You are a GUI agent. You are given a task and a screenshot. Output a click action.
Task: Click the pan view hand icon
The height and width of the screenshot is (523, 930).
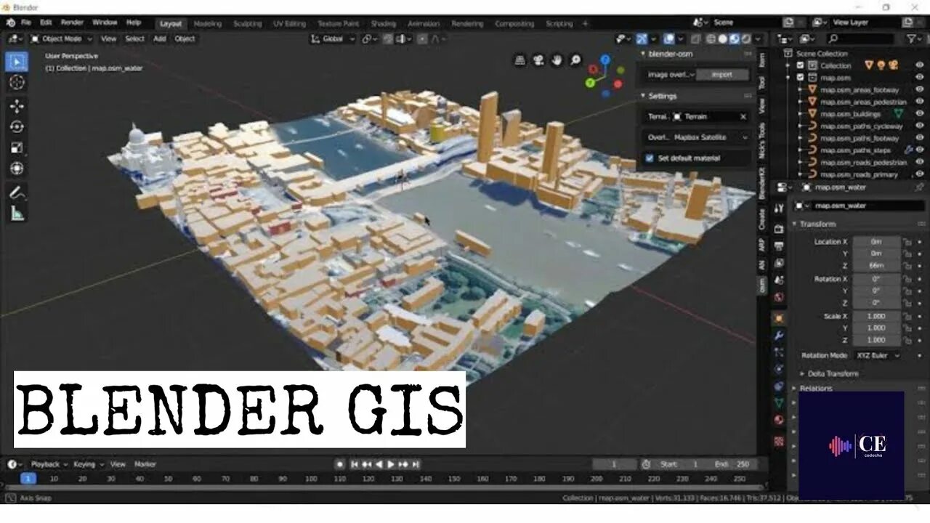pyautogui.click(x=557, y=61)
